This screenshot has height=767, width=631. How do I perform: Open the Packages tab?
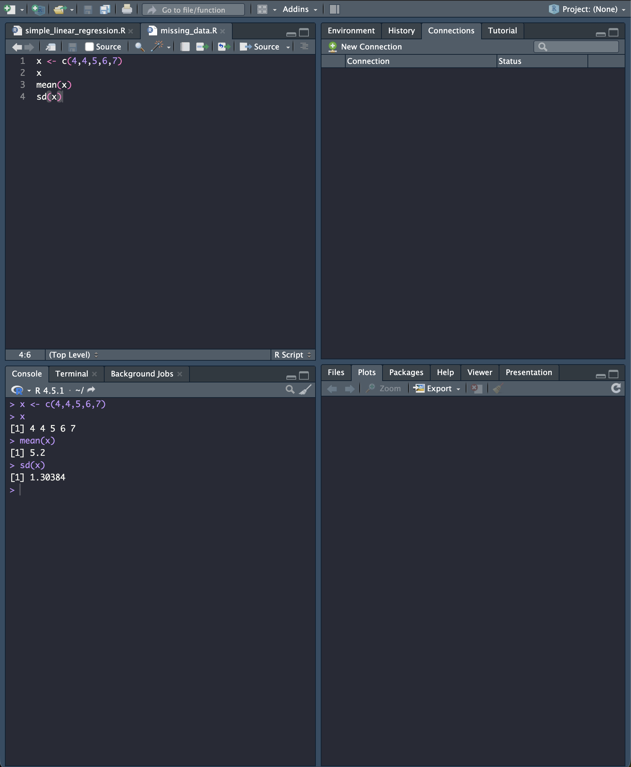[x=406, y=372]
